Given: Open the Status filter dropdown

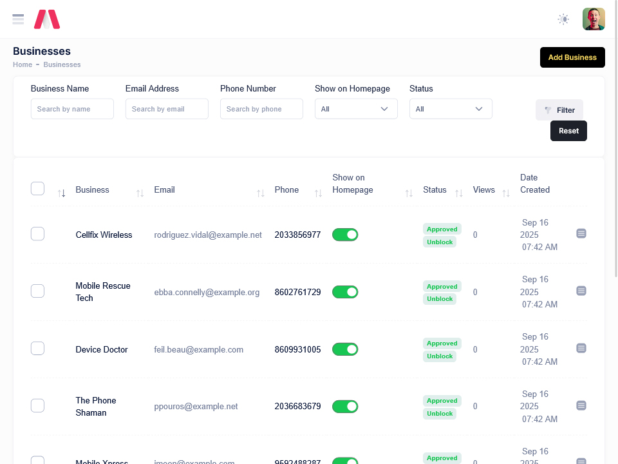Looking at the screenshot, I should pyautogui.click(x=451, y=109).
